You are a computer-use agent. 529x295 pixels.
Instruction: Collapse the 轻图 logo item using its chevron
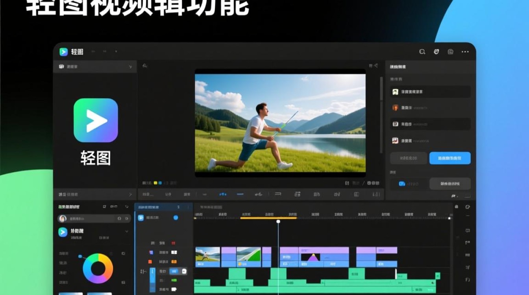(x=126, y=232)
